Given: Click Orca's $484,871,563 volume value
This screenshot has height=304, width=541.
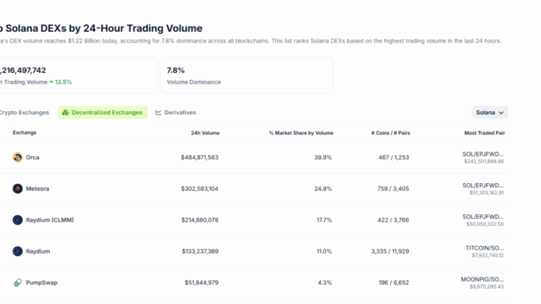Looking at the screenshot, I should point(199,157).
